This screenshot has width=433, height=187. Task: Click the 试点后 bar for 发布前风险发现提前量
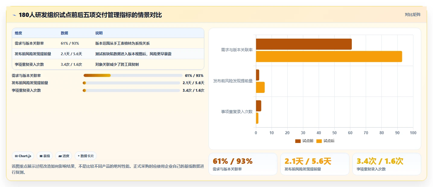[260, 87]
